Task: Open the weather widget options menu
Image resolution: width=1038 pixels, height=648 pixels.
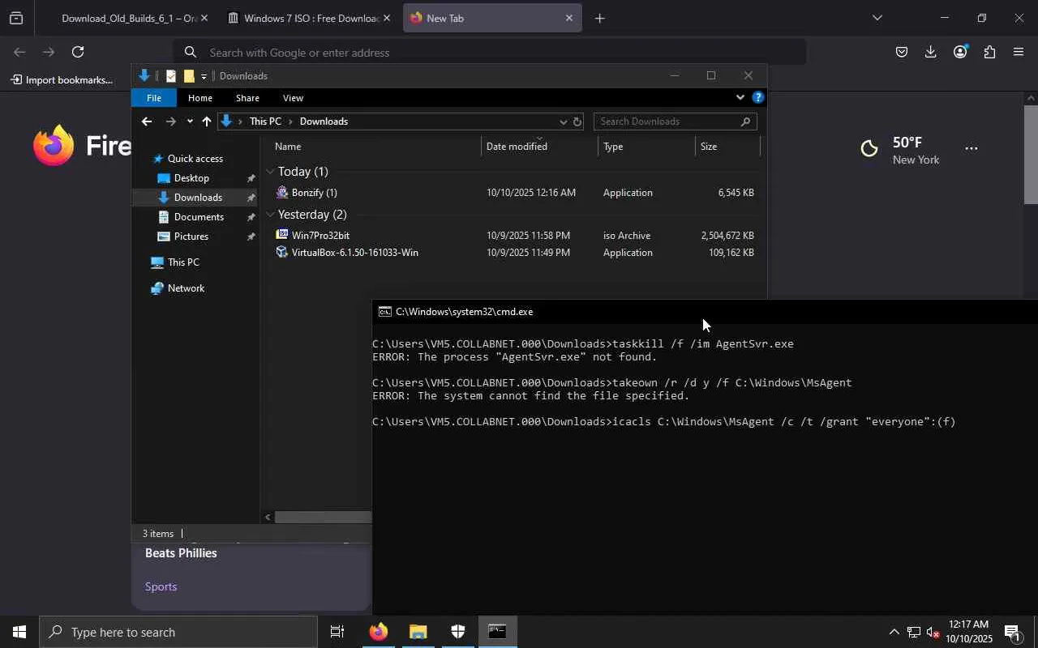Action: (x=972, y=149)
